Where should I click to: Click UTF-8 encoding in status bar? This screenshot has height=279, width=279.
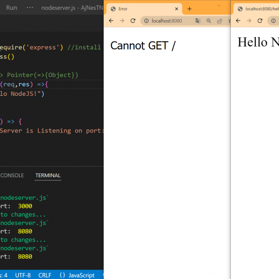click(x=23, y=275)
